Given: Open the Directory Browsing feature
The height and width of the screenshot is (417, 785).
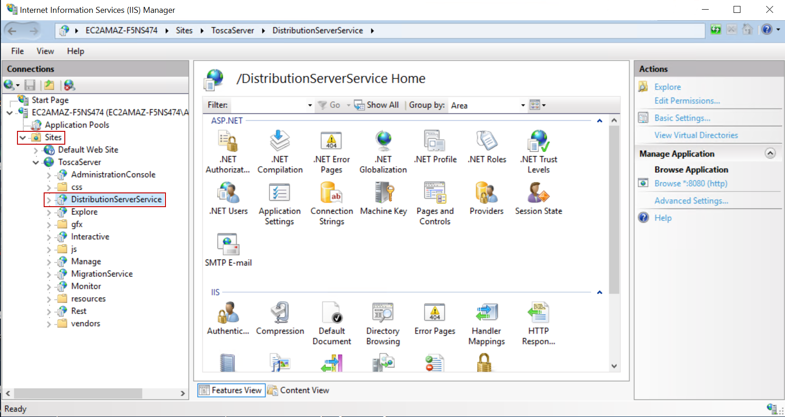Looking at the screenshot, I should [x=383, y=324].
